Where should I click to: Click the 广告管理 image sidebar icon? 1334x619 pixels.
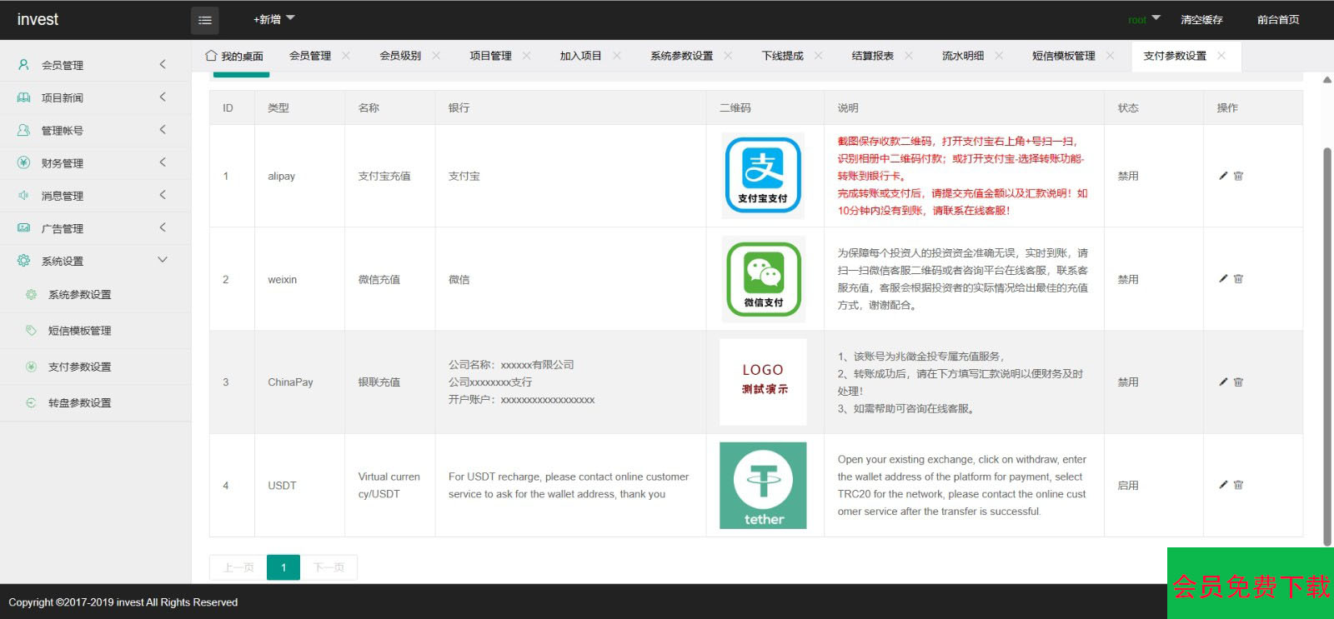tap(23, 227)
